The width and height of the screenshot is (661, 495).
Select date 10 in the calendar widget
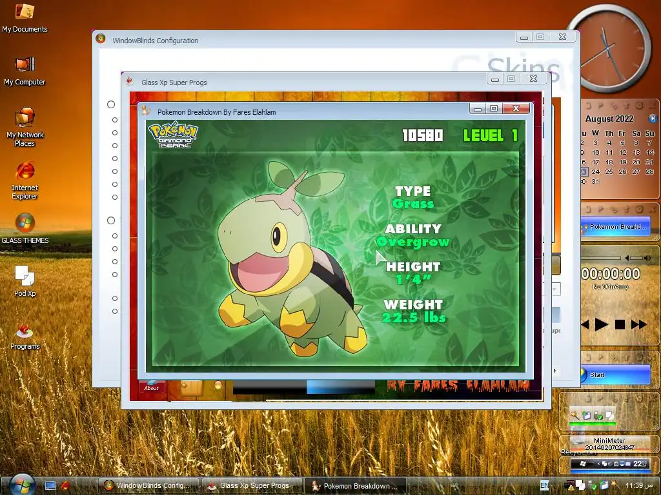click(x=595, y=152)
